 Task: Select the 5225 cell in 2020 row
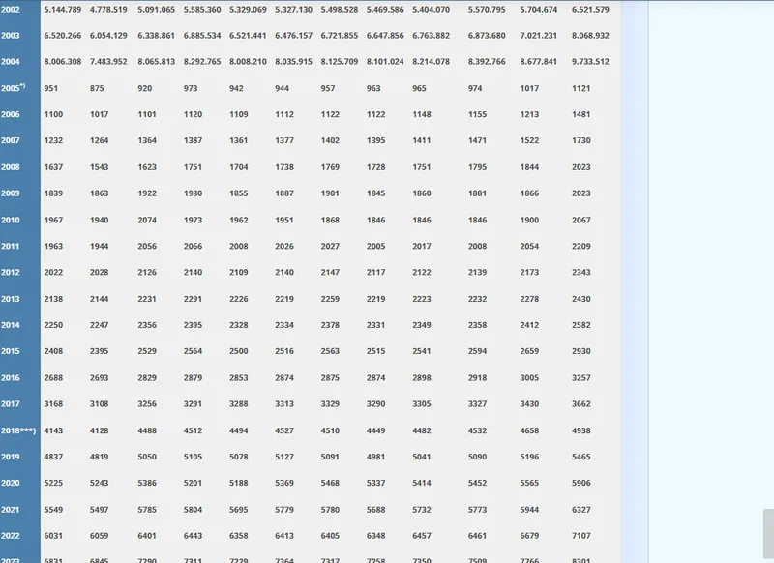tap(53, 483)
